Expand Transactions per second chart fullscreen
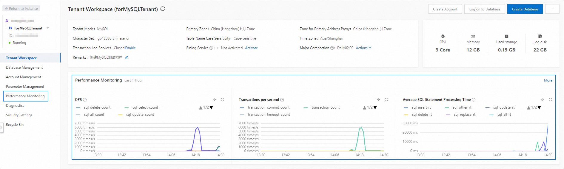Screen dimensions: 564x169 pos(387,100)
